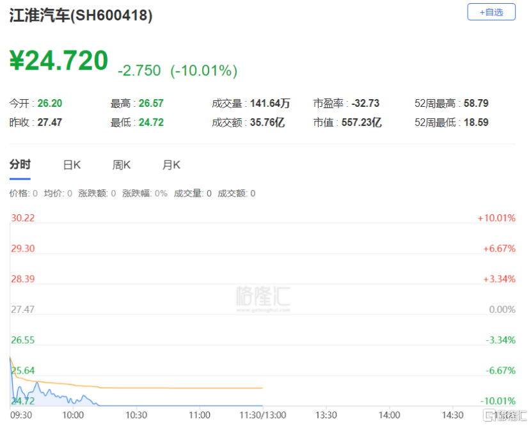Click the 10:30 time axis label

click(x=136, y=415)
